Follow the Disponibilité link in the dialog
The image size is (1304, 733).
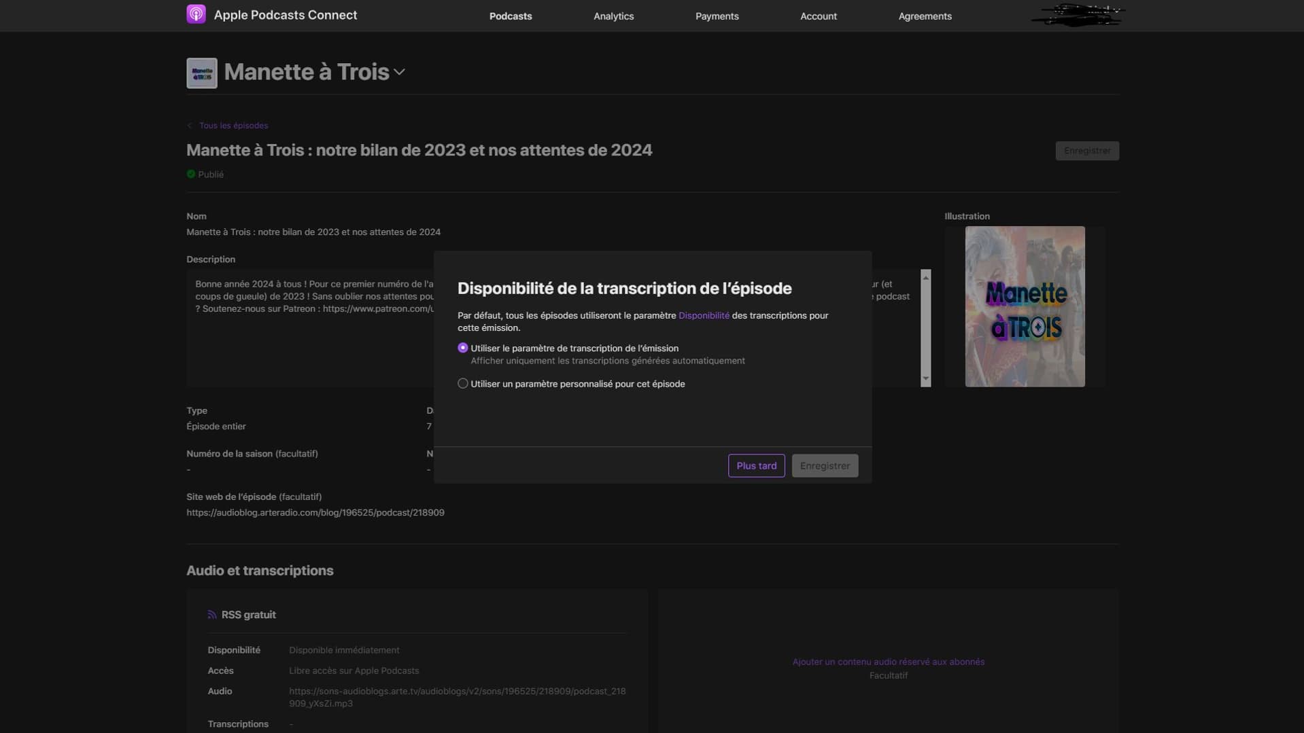pyautogui.click(x=704, y=315)
